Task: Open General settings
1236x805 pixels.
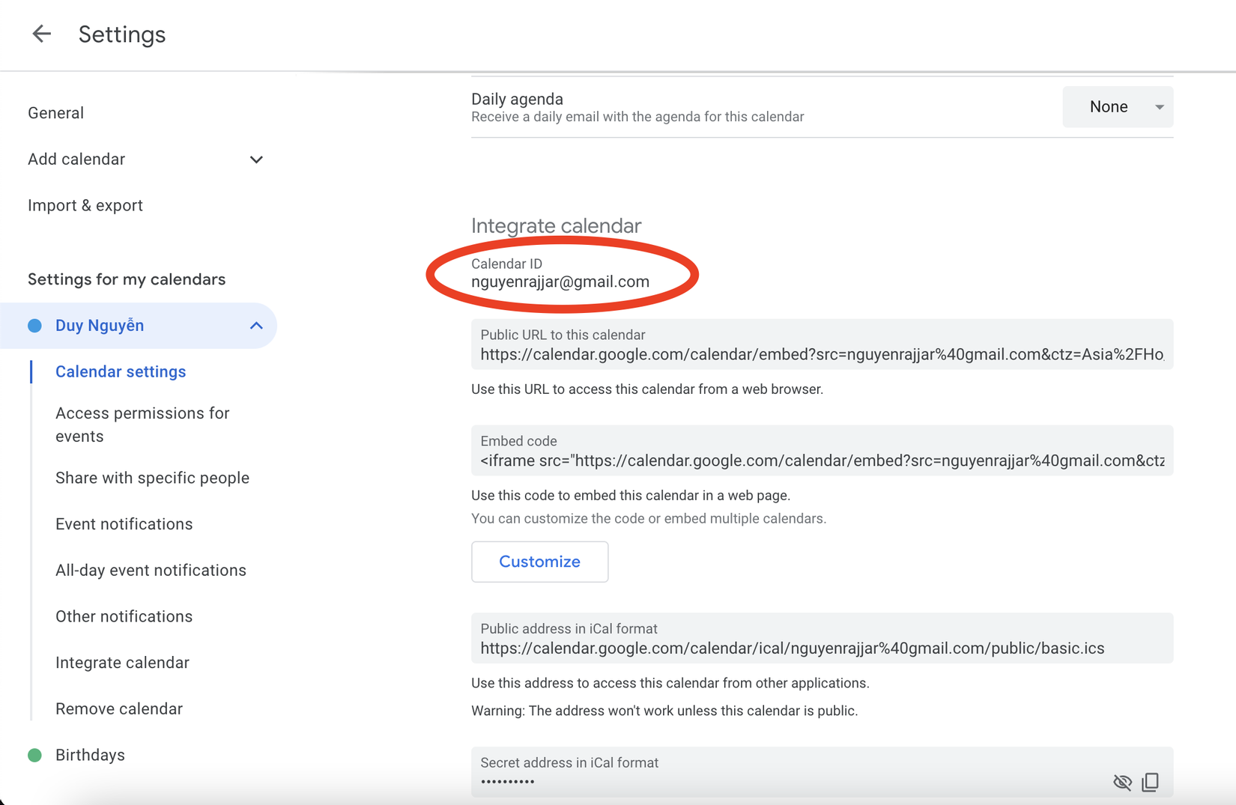Action: click(56, 113)
